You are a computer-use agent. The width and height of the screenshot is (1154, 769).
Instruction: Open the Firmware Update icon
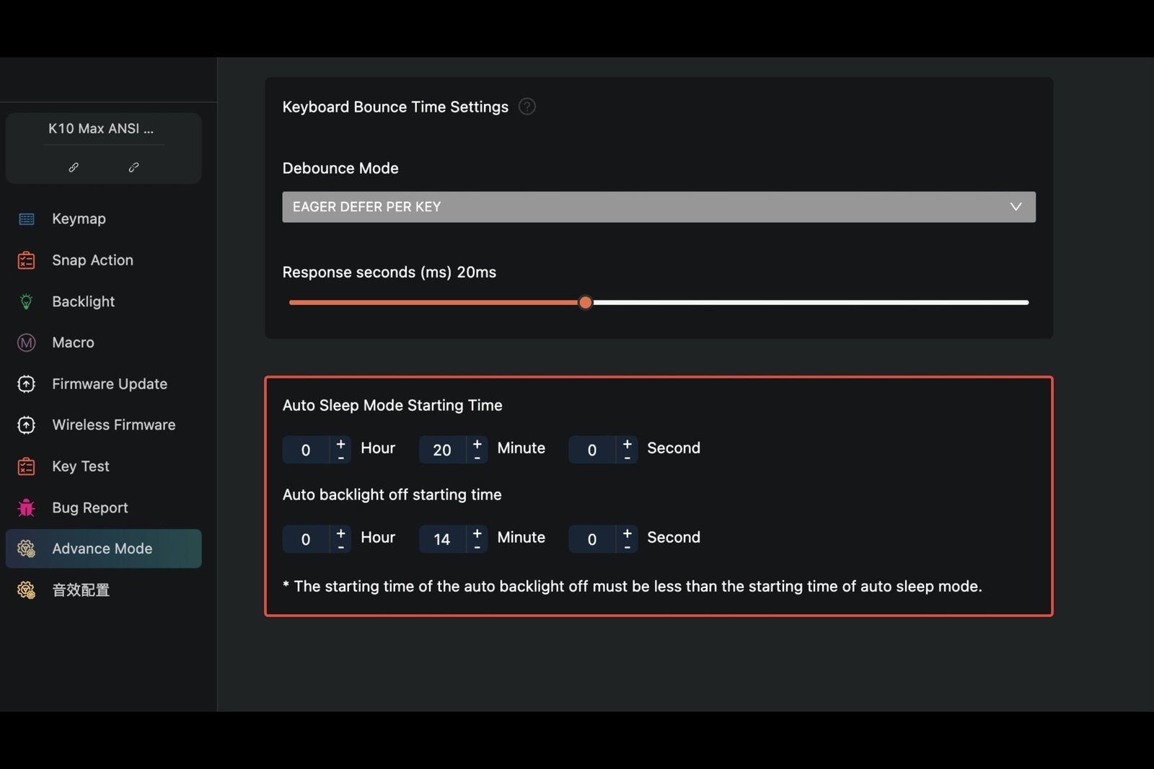(26, 383)
